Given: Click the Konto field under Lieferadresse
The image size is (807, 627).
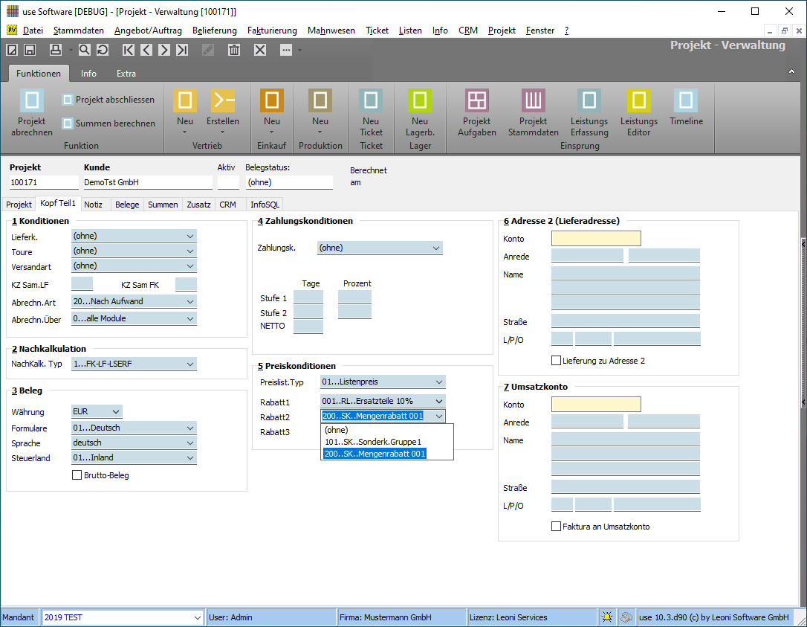Looking at the screenshot, I should tap(596, 239).
